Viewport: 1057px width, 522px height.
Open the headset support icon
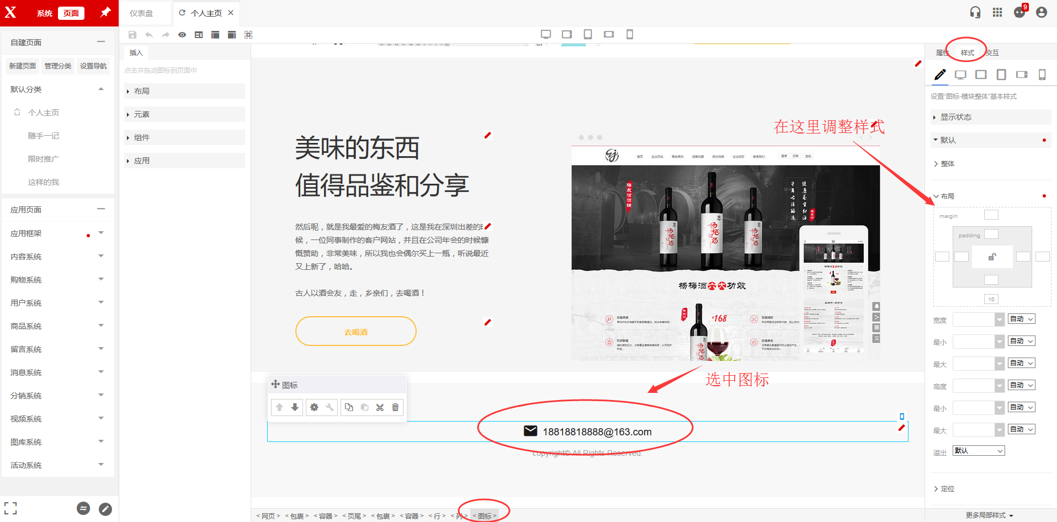(975, 12)
